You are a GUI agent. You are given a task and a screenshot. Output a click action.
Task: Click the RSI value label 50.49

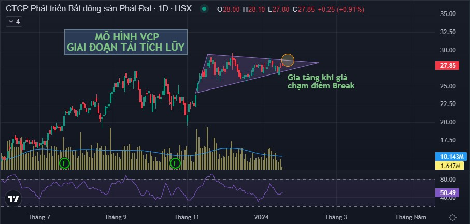coord(447,192)
